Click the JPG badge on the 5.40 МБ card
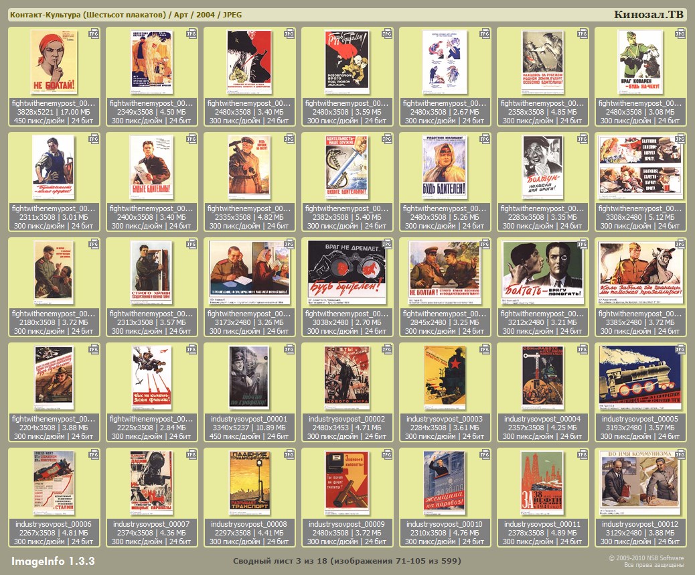695x575 pixels. 387,139
